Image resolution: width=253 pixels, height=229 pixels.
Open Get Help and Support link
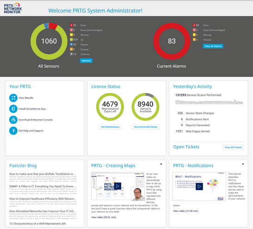[x=31, y=131]
